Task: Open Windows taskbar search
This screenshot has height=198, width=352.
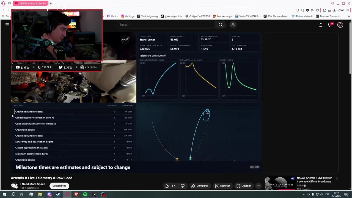Action: click(x=13, y=194)
